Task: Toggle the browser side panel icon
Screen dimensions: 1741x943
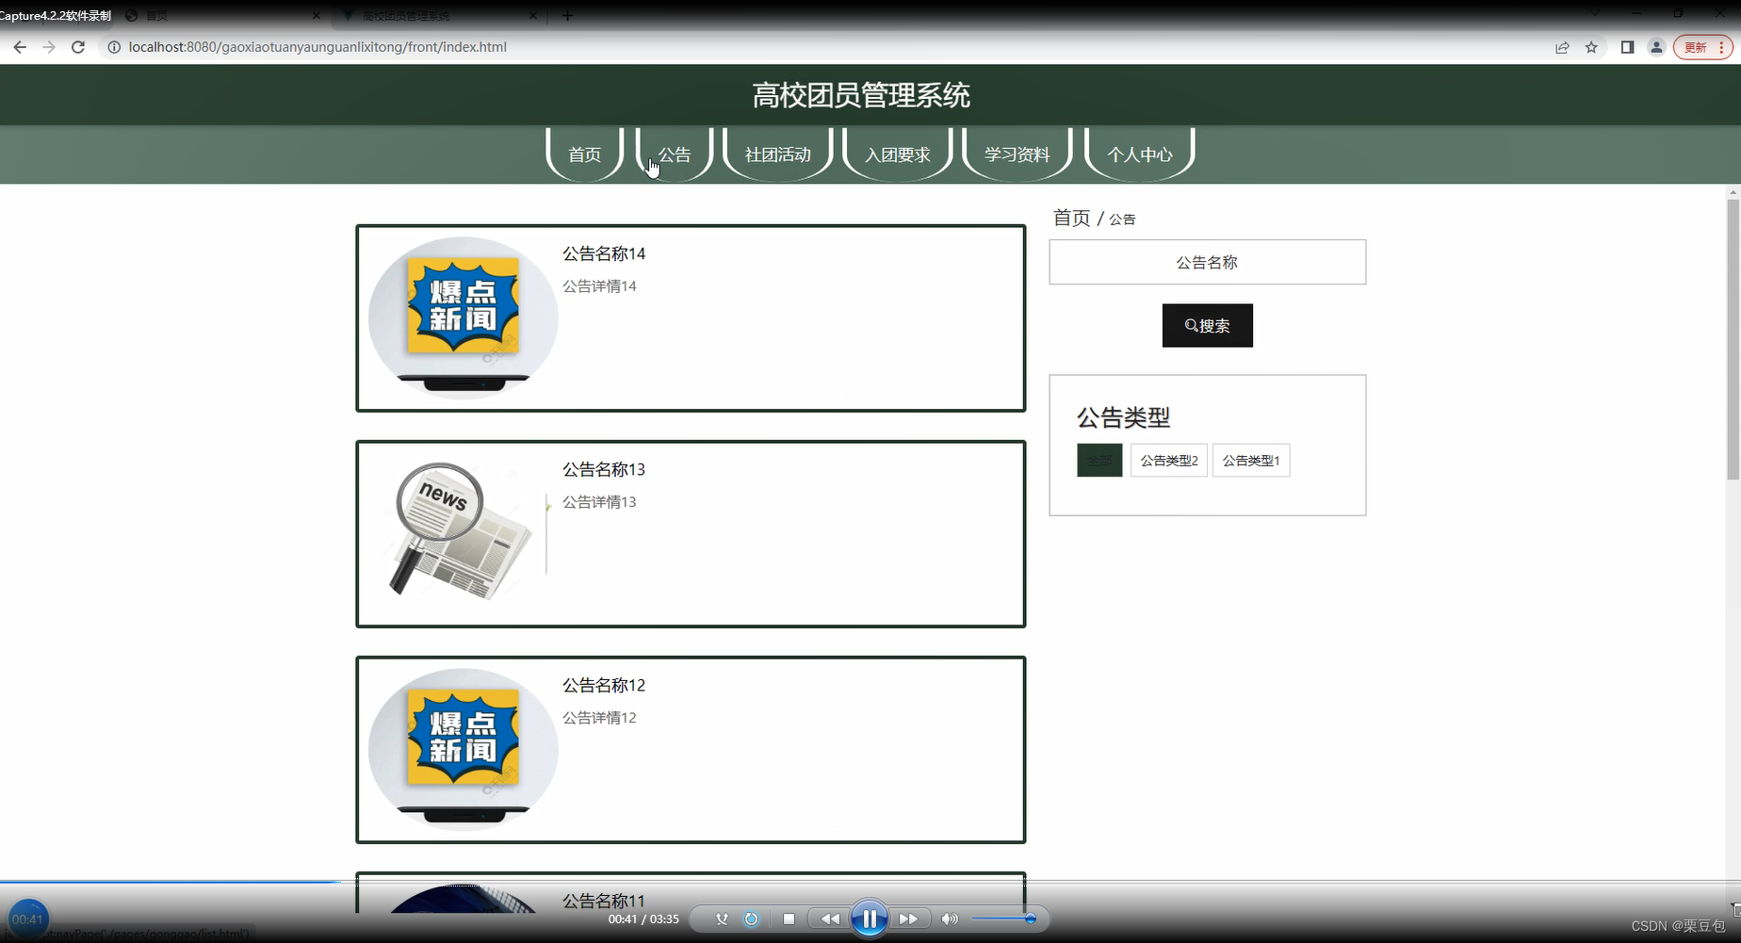Action: click(1627, 47)
